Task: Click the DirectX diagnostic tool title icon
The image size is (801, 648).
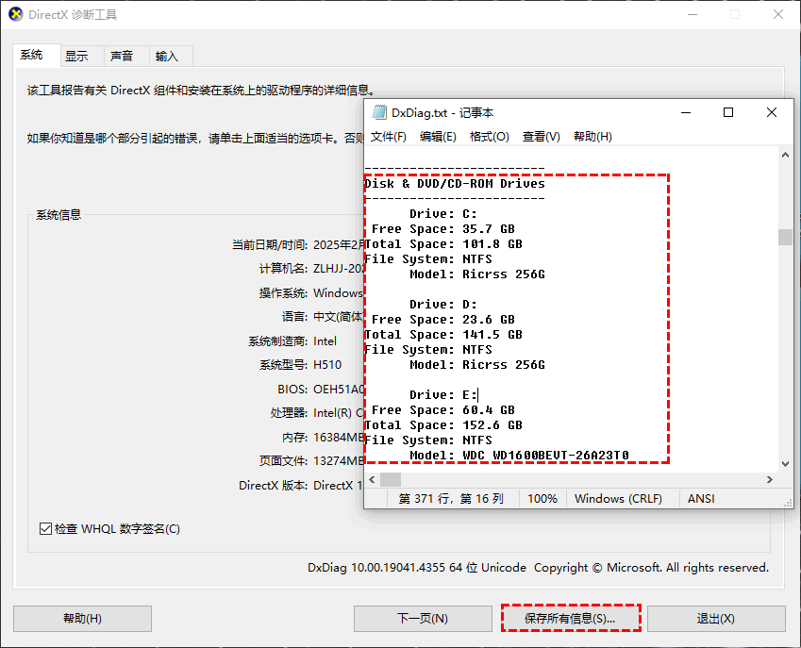Action: [x=16, y=14]
